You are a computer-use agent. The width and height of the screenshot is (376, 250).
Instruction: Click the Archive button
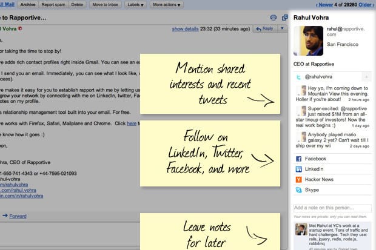27,4
